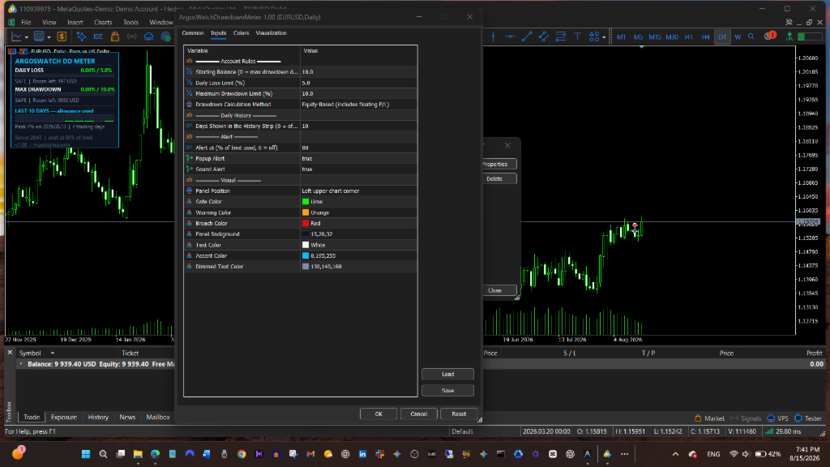Open Windows Start button on taskbar

86,454
